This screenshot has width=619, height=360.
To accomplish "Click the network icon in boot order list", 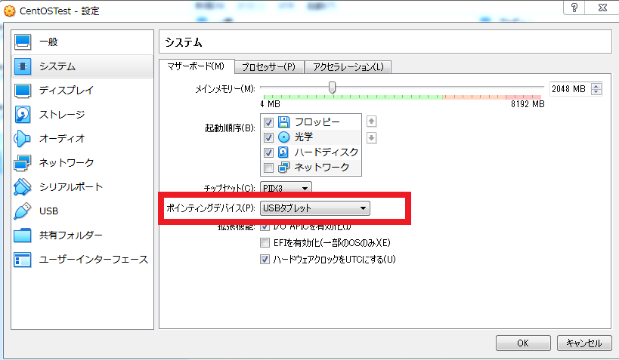I will tap(283, 168).
